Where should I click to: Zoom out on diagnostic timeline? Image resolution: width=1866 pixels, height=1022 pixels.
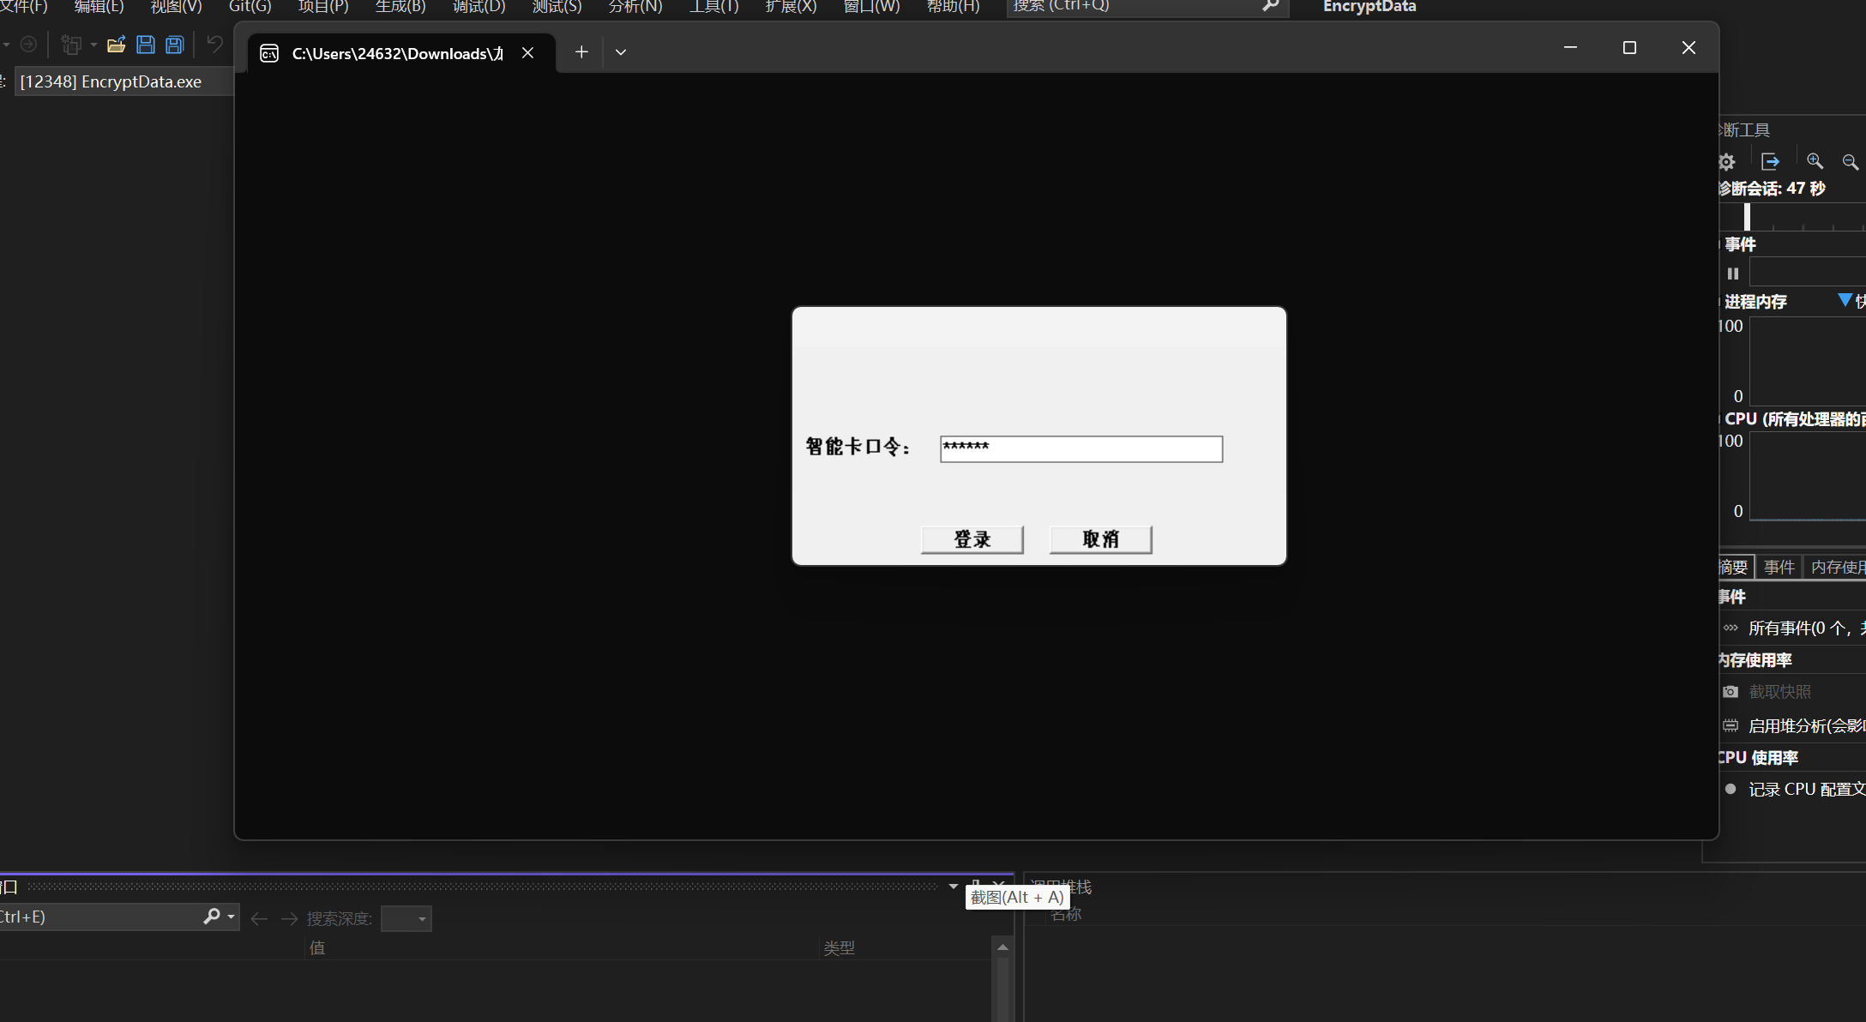(1851, 161)
